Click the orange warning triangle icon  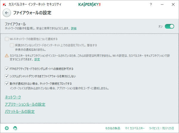(x=7, y=56)
